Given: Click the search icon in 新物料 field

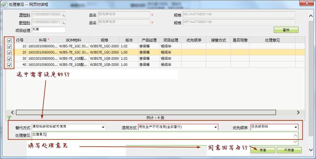Looking at the screenshot, I should pyautogui.click(x=63, y=22).
